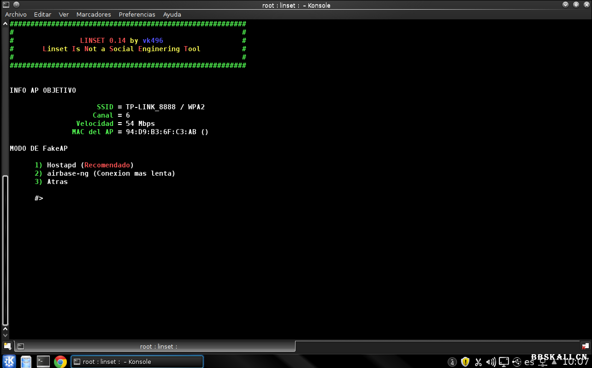Click the terminal's vertical scrollbar handle
The width and height of the screenshot is (592, 368).
coord(5,250)
